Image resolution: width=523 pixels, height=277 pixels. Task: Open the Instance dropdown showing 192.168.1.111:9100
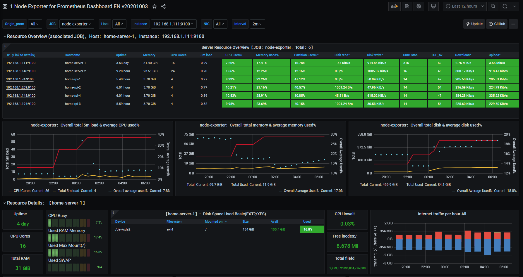[173, 24]
